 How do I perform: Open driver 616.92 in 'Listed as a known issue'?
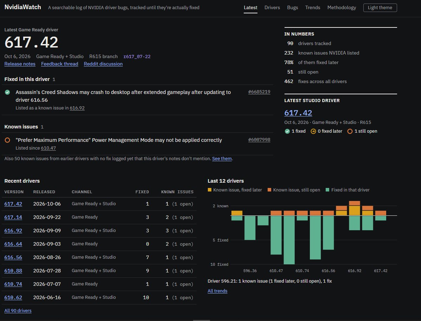coord(77,108)
